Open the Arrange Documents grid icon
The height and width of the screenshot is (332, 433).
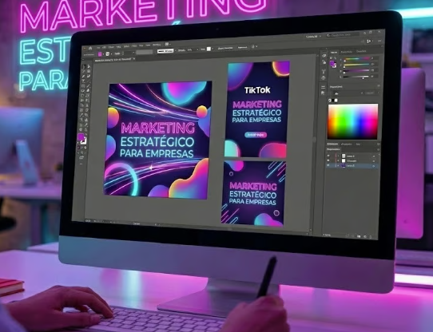(x=167, y=44)
